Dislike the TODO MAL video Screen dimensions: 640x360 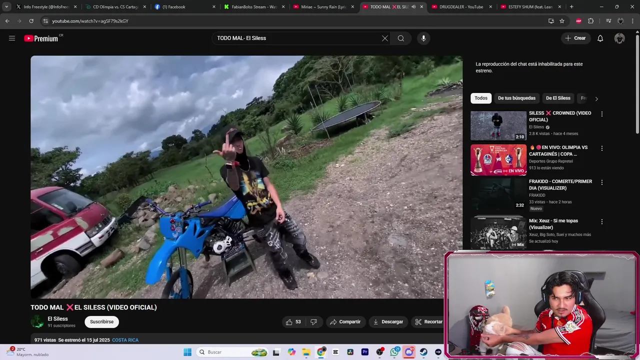click(314, 322)
